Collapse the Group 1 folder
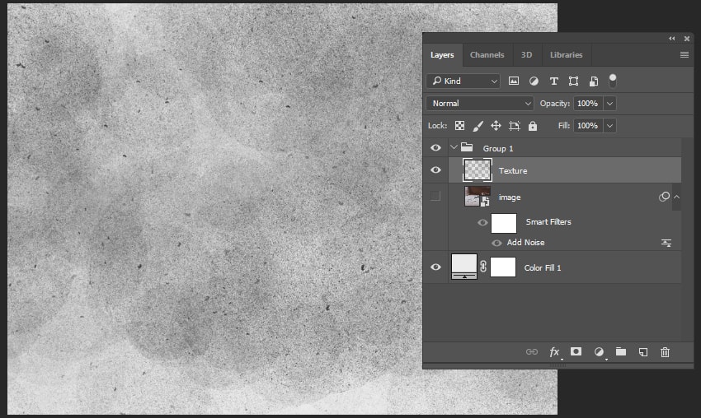Viewport: 701px width, 418px height. (x=454, y=148)
